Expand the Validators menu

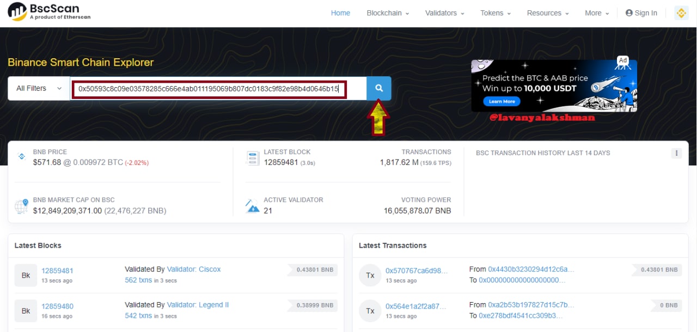[x=445, y=13]
